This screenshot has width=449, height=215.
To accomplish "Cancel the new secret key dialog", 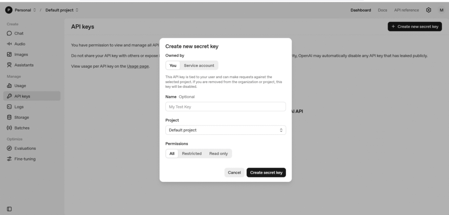I will [x=234, y=173].
